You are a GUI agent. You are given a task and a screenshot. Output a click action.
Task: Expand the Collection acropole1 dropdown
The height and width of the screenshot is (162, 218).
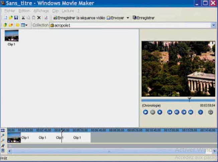pyautogui.click(x=213, y=25)
